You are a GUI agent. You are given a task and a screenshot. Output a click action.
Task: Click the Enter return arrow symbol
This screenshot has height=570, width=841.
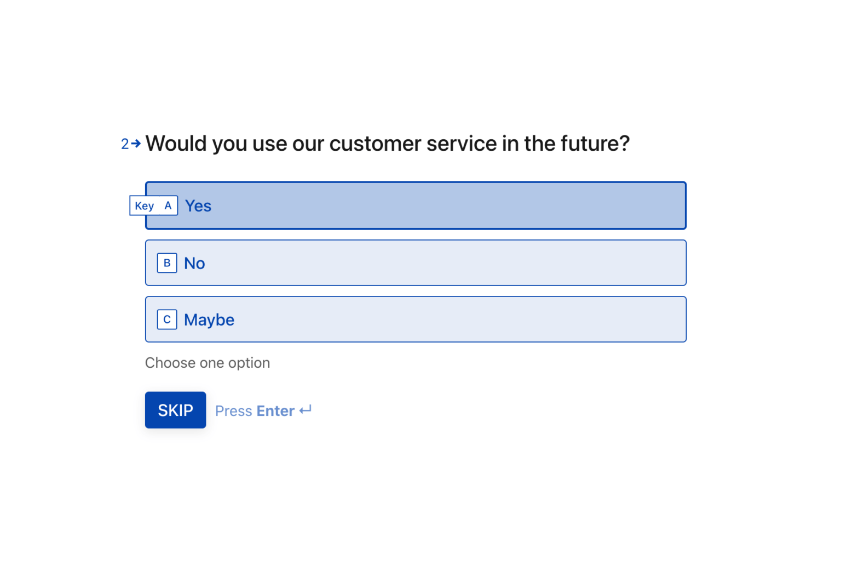point(305,410)
